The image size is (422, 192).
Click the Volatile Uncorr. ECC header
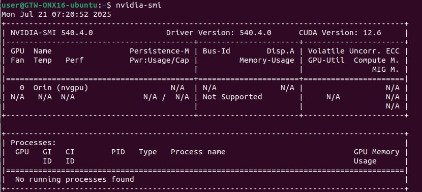[354, 51]
